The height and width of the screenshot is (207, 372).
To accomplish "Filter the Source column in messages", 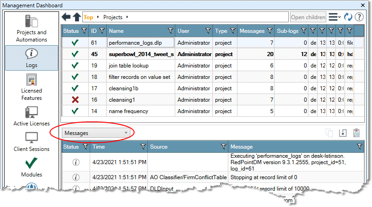I will pos(223,147).
